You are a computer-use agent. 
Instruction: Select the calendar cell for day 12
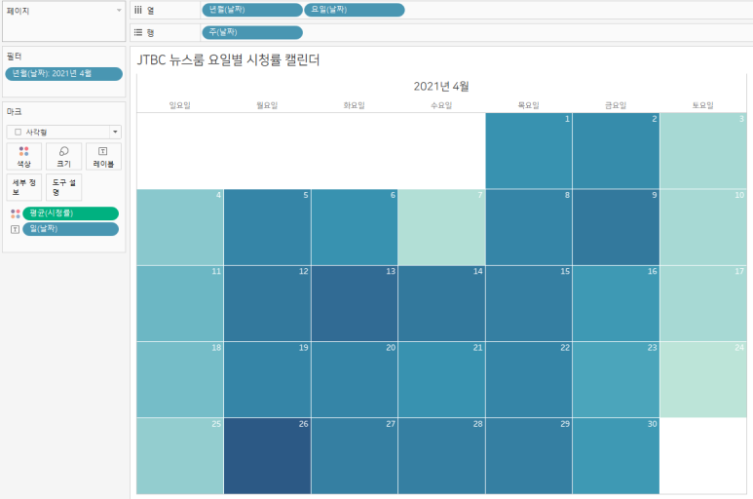[267, 303]
